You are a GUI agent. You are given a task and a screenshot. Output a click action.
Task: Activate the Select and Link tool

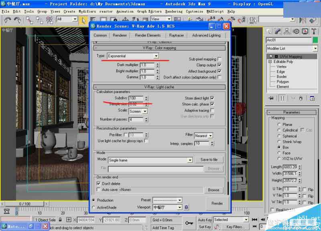(x=29, y=20)
